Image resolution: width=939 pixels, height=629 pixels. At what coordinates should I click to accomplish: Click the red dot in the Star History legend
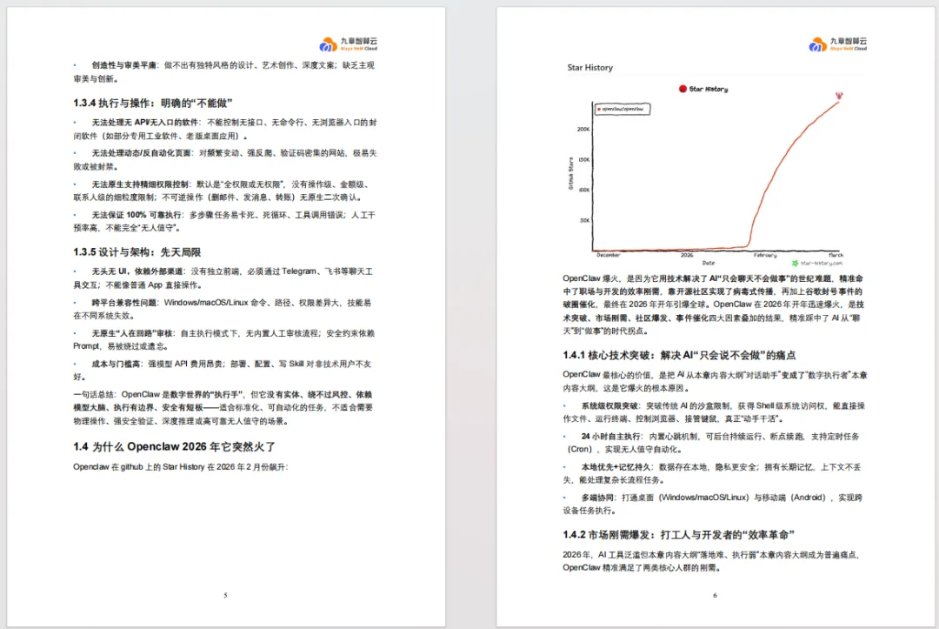[683, 89]
